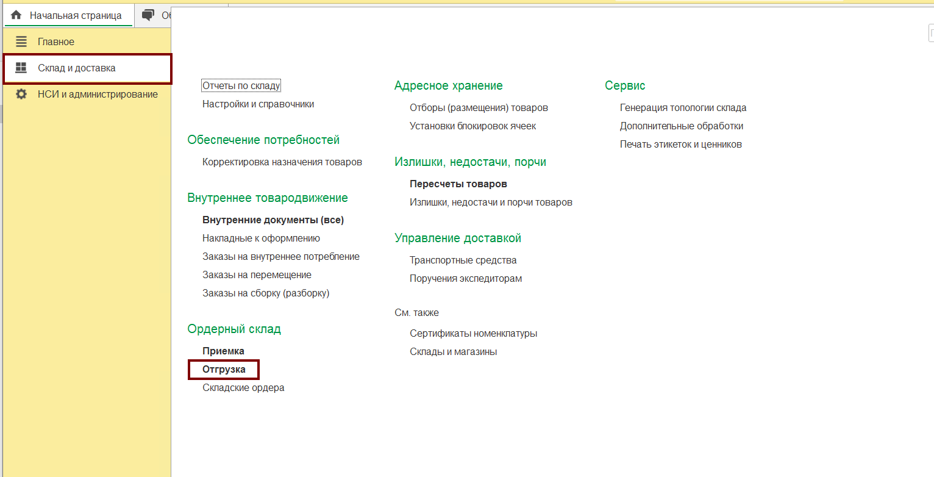The image size is (934, 477).
Task: Open the Приемка link
Action: click(224, 351)
